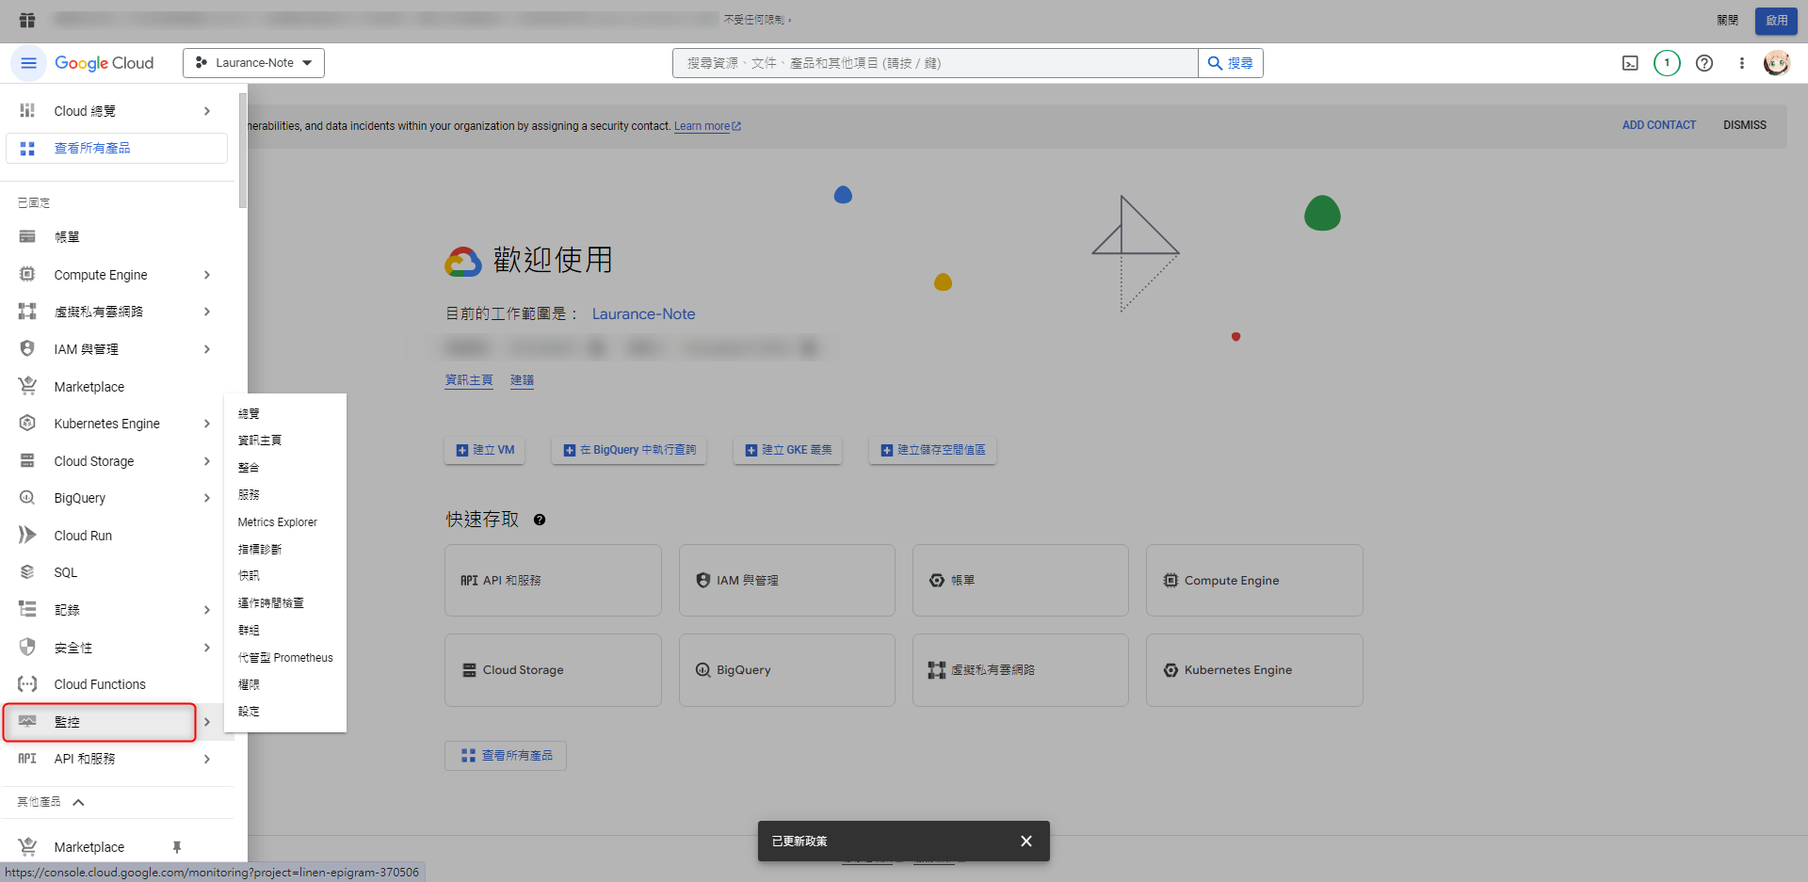Click 在 BigQuery 中執行查詢 button
Screen dimensions: 1808x882
click(x=629, y=450)
